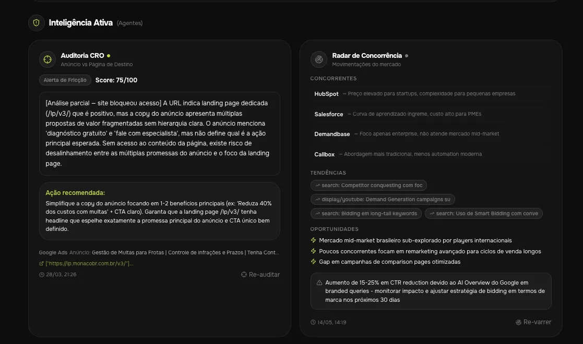
Task: Click the (Agentes) label
Action: tap(130, 23)
